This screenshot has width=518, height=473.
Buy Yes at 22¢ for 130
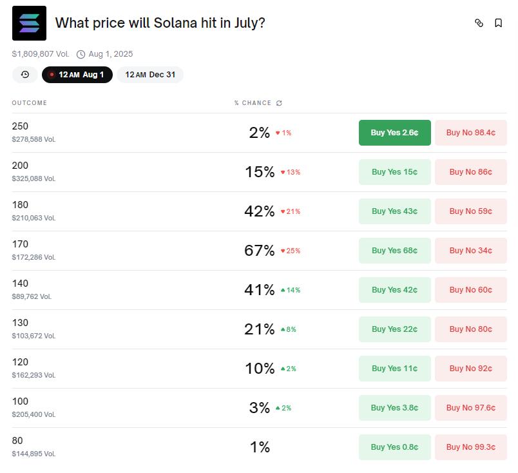click(x=394, y=329)
